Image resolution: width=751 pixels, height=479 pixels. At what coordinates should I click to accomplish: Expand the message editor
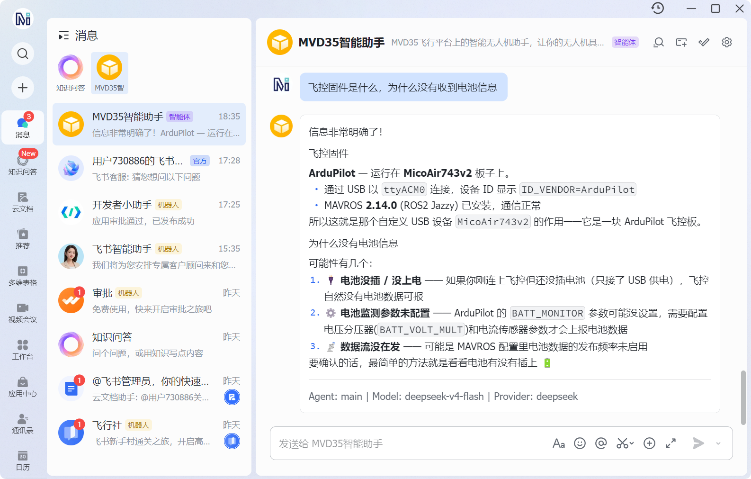pyautogui.click(x=671, y=443)
